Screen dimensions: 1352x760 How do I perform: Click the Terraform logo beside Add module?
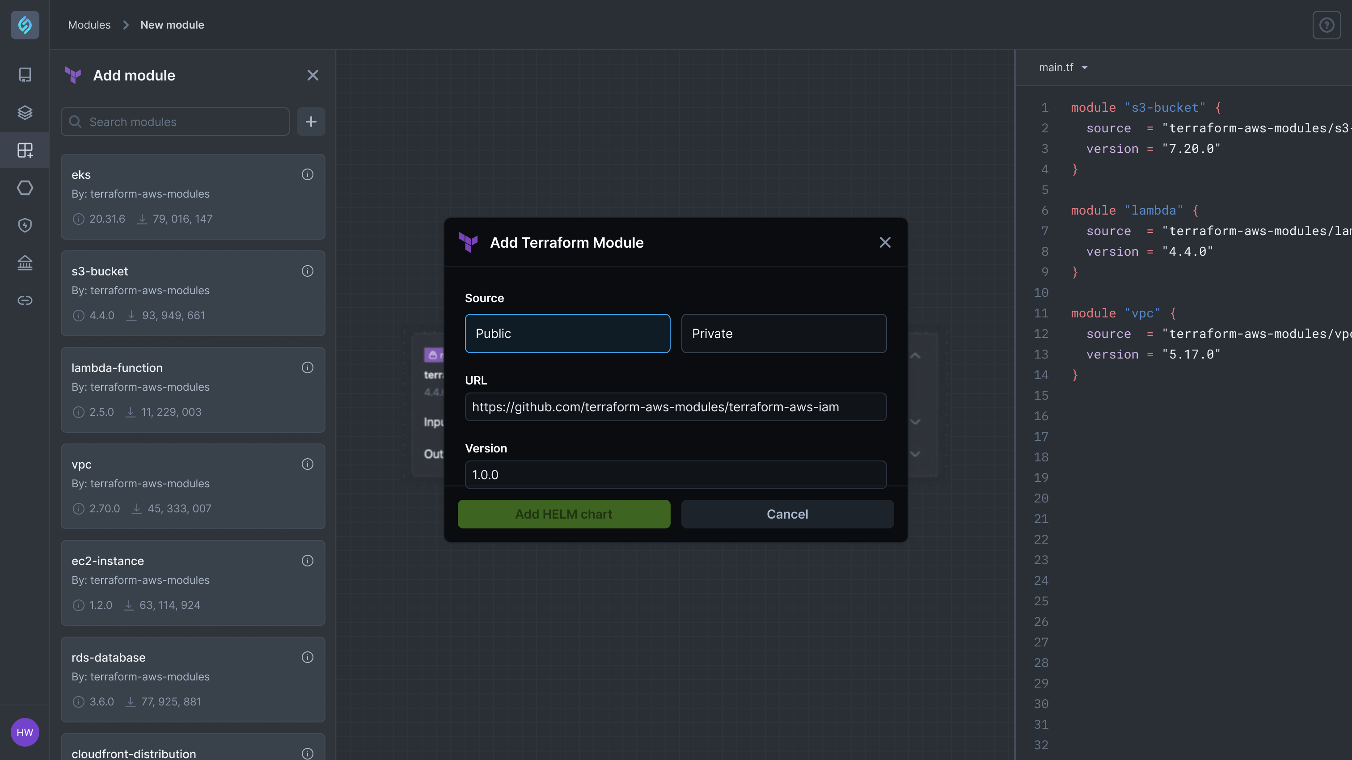click(73, 75)
